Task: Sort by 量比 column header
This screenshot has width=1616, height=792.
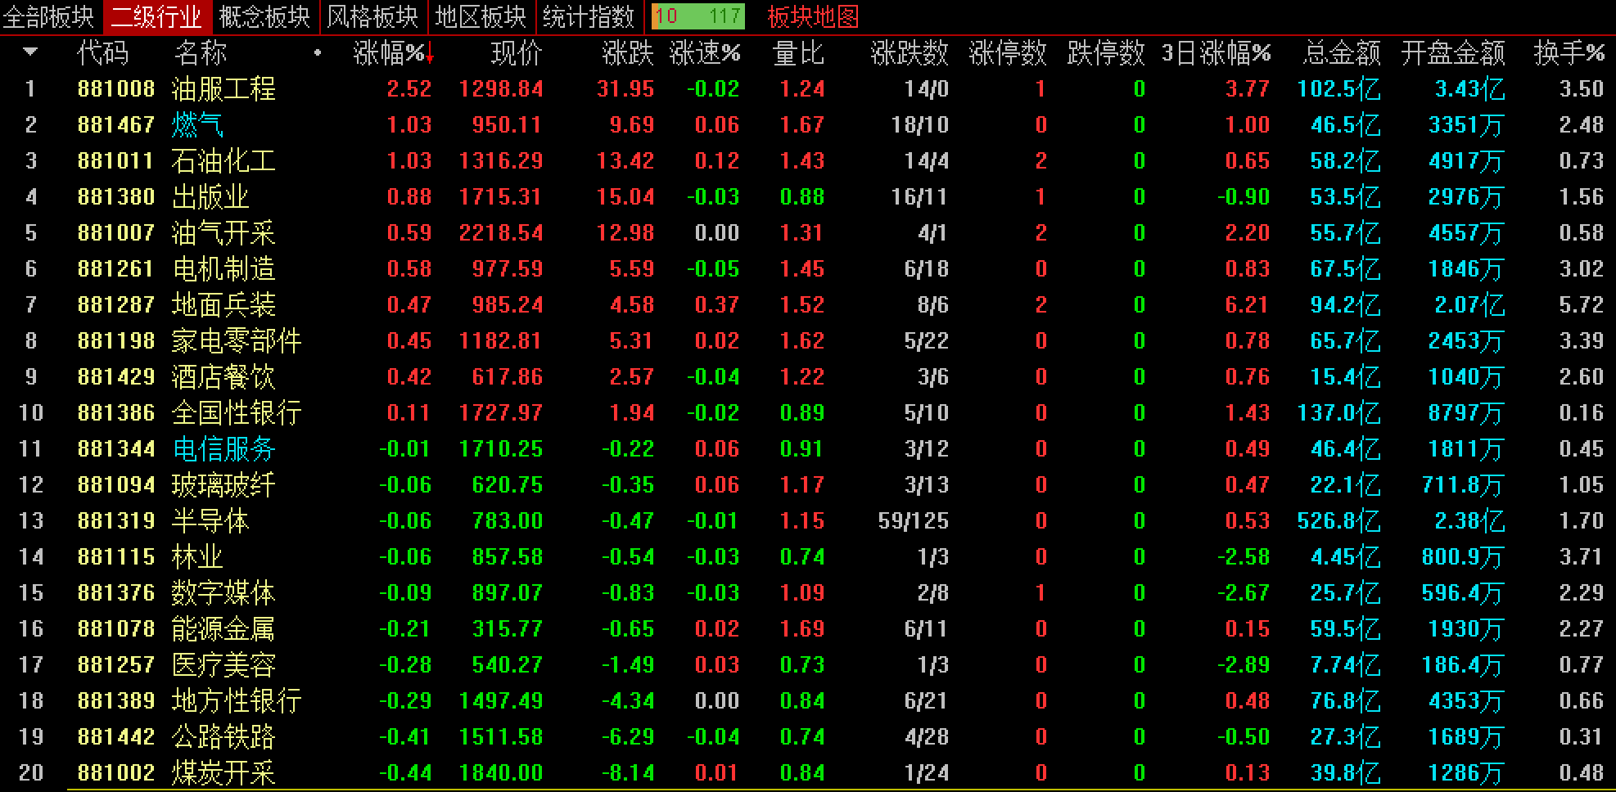Action: [x=798, y=53]
